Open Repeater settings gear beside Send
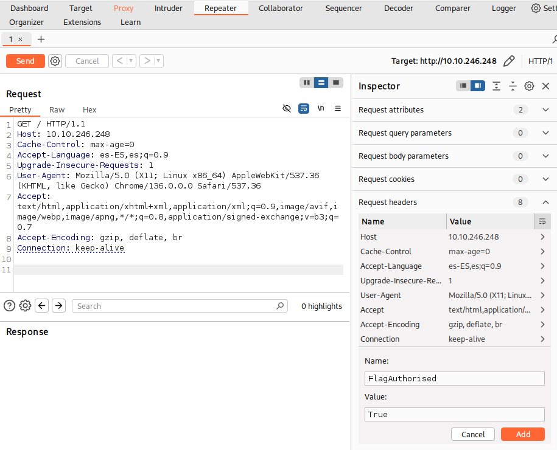The image size is (557, 450). [55, 61]
